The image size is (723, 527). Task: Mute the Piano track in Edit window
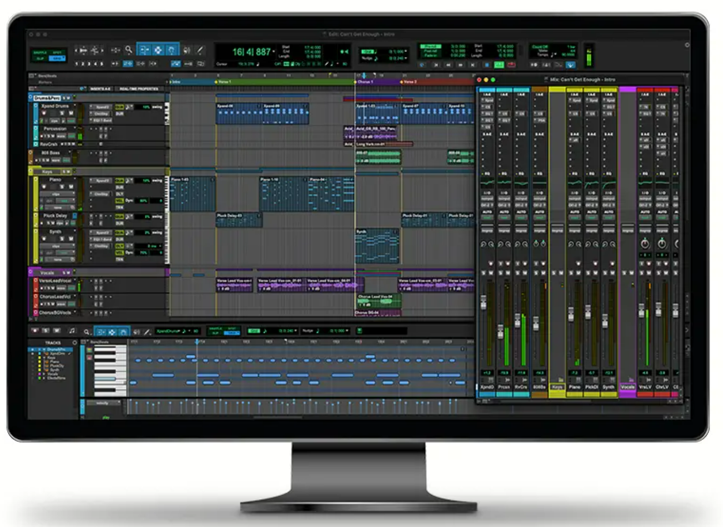click(71, 187)
